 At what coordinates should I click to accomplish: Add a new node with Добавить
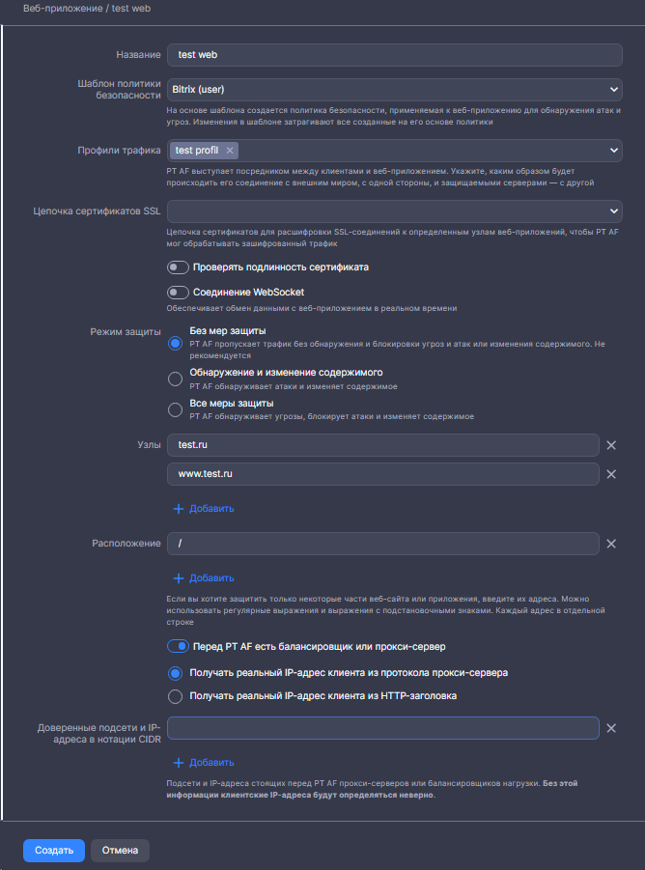[x=203, y=508]
